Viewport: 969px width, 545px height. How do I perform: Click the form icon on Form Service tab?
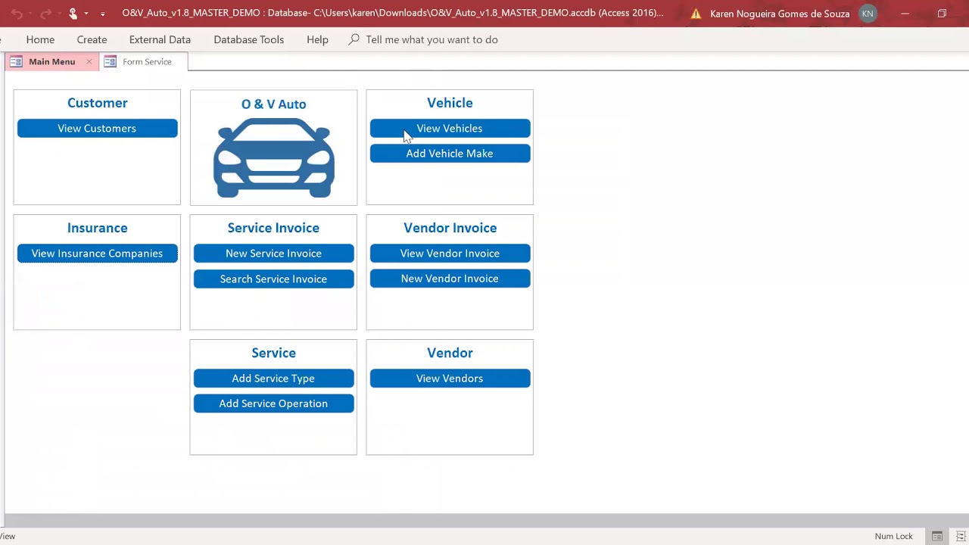pos(110,62)
